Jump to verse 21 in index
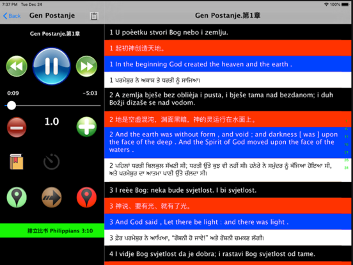Screen dimensions: 353x265 [347, 152]
